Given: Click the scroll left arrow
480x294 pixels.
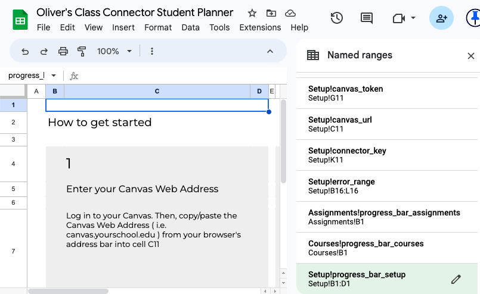Looking at the screenshot, I should click(x=265, y=291).
